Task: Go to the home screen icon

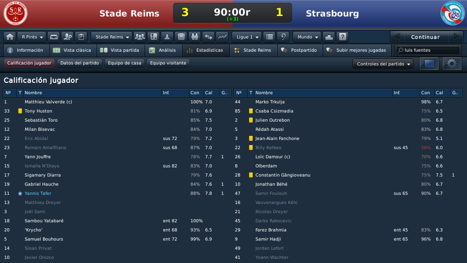Action: (x=10, y=37)
